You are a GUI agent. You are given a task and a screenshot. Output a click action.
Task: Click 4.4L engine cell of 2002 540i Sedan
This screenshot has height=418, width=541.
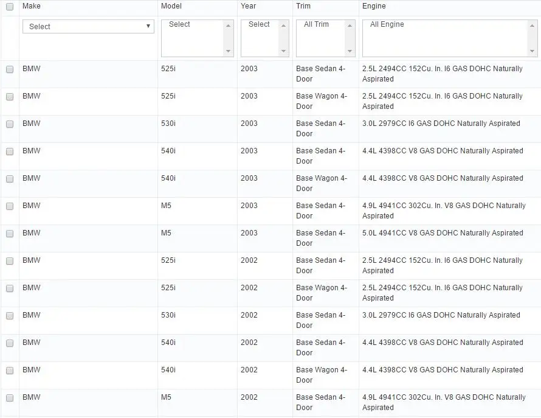click(443, 343)
